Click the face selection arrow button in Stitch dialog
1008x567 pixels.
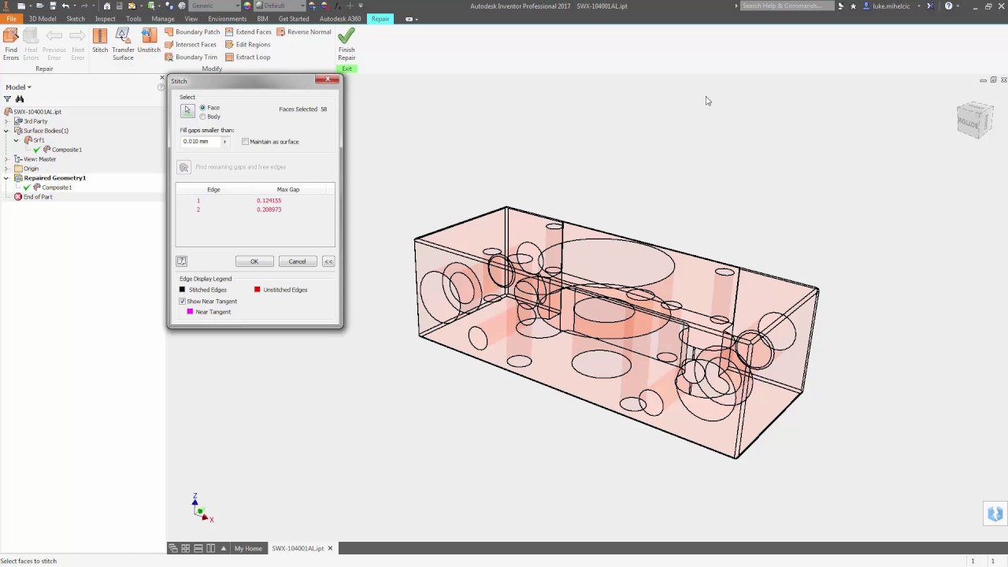pyautogui.click(x=187, y=111)
